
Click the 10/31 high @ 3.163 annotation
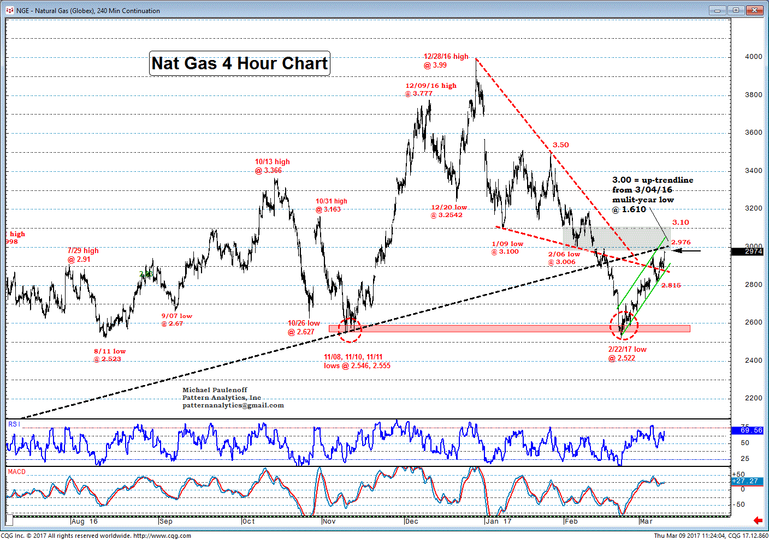[x=331, y=205]
